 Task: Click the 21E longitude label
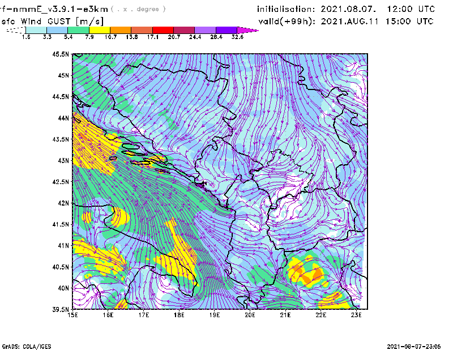pyautogui.click(x=285, y=315)
